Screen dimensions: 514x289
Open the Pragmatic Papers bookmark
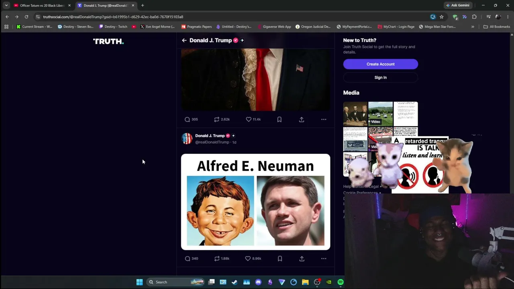[197, 27]
